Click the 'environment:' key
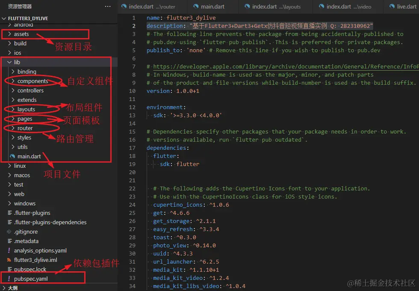 tap(166, 107)
